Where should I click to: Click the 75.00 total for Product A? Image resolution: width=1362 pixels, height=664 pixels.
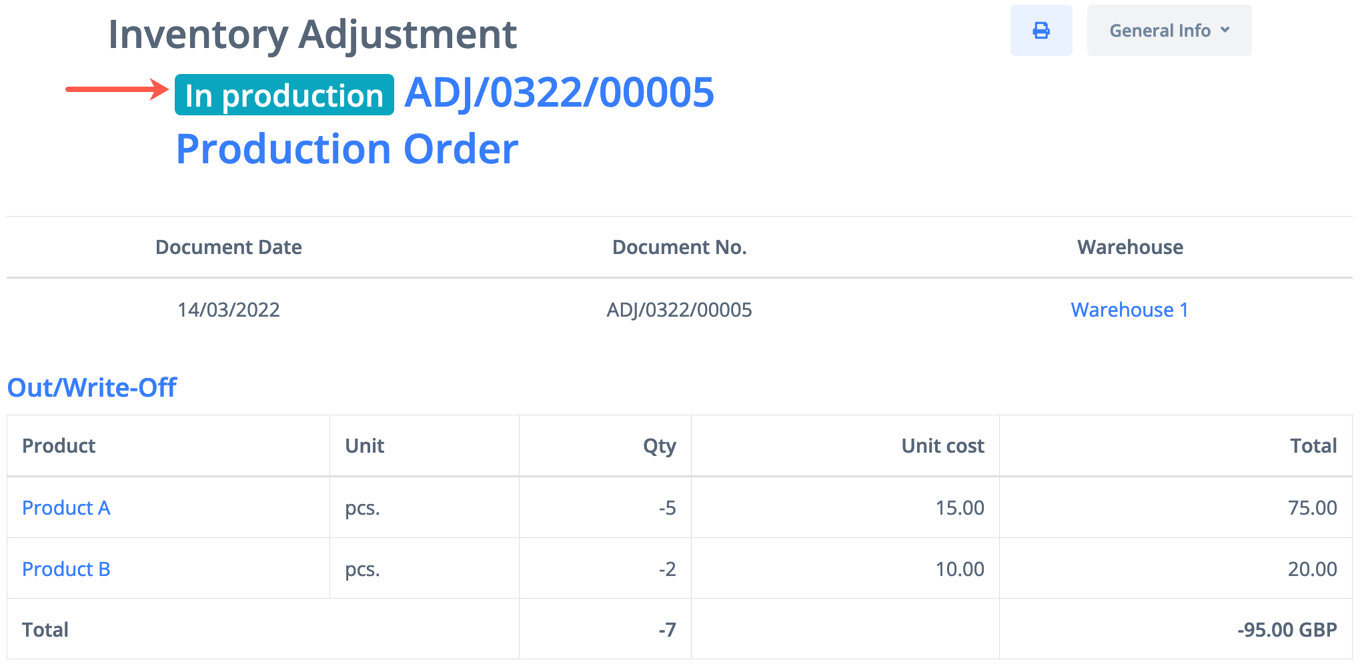click(x=1312, y=508)
